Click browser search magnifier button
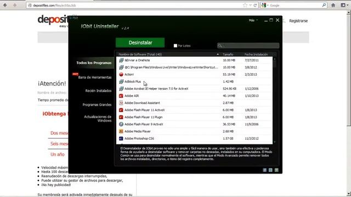 point(324,5)
